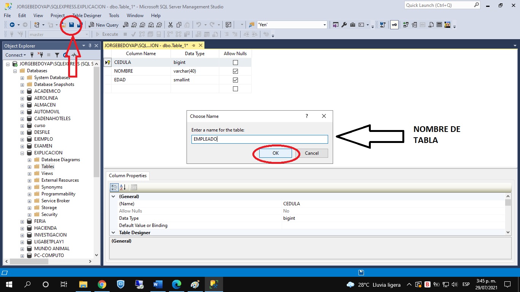Collapse the Table Designer properties section

(x=113, y=232)
